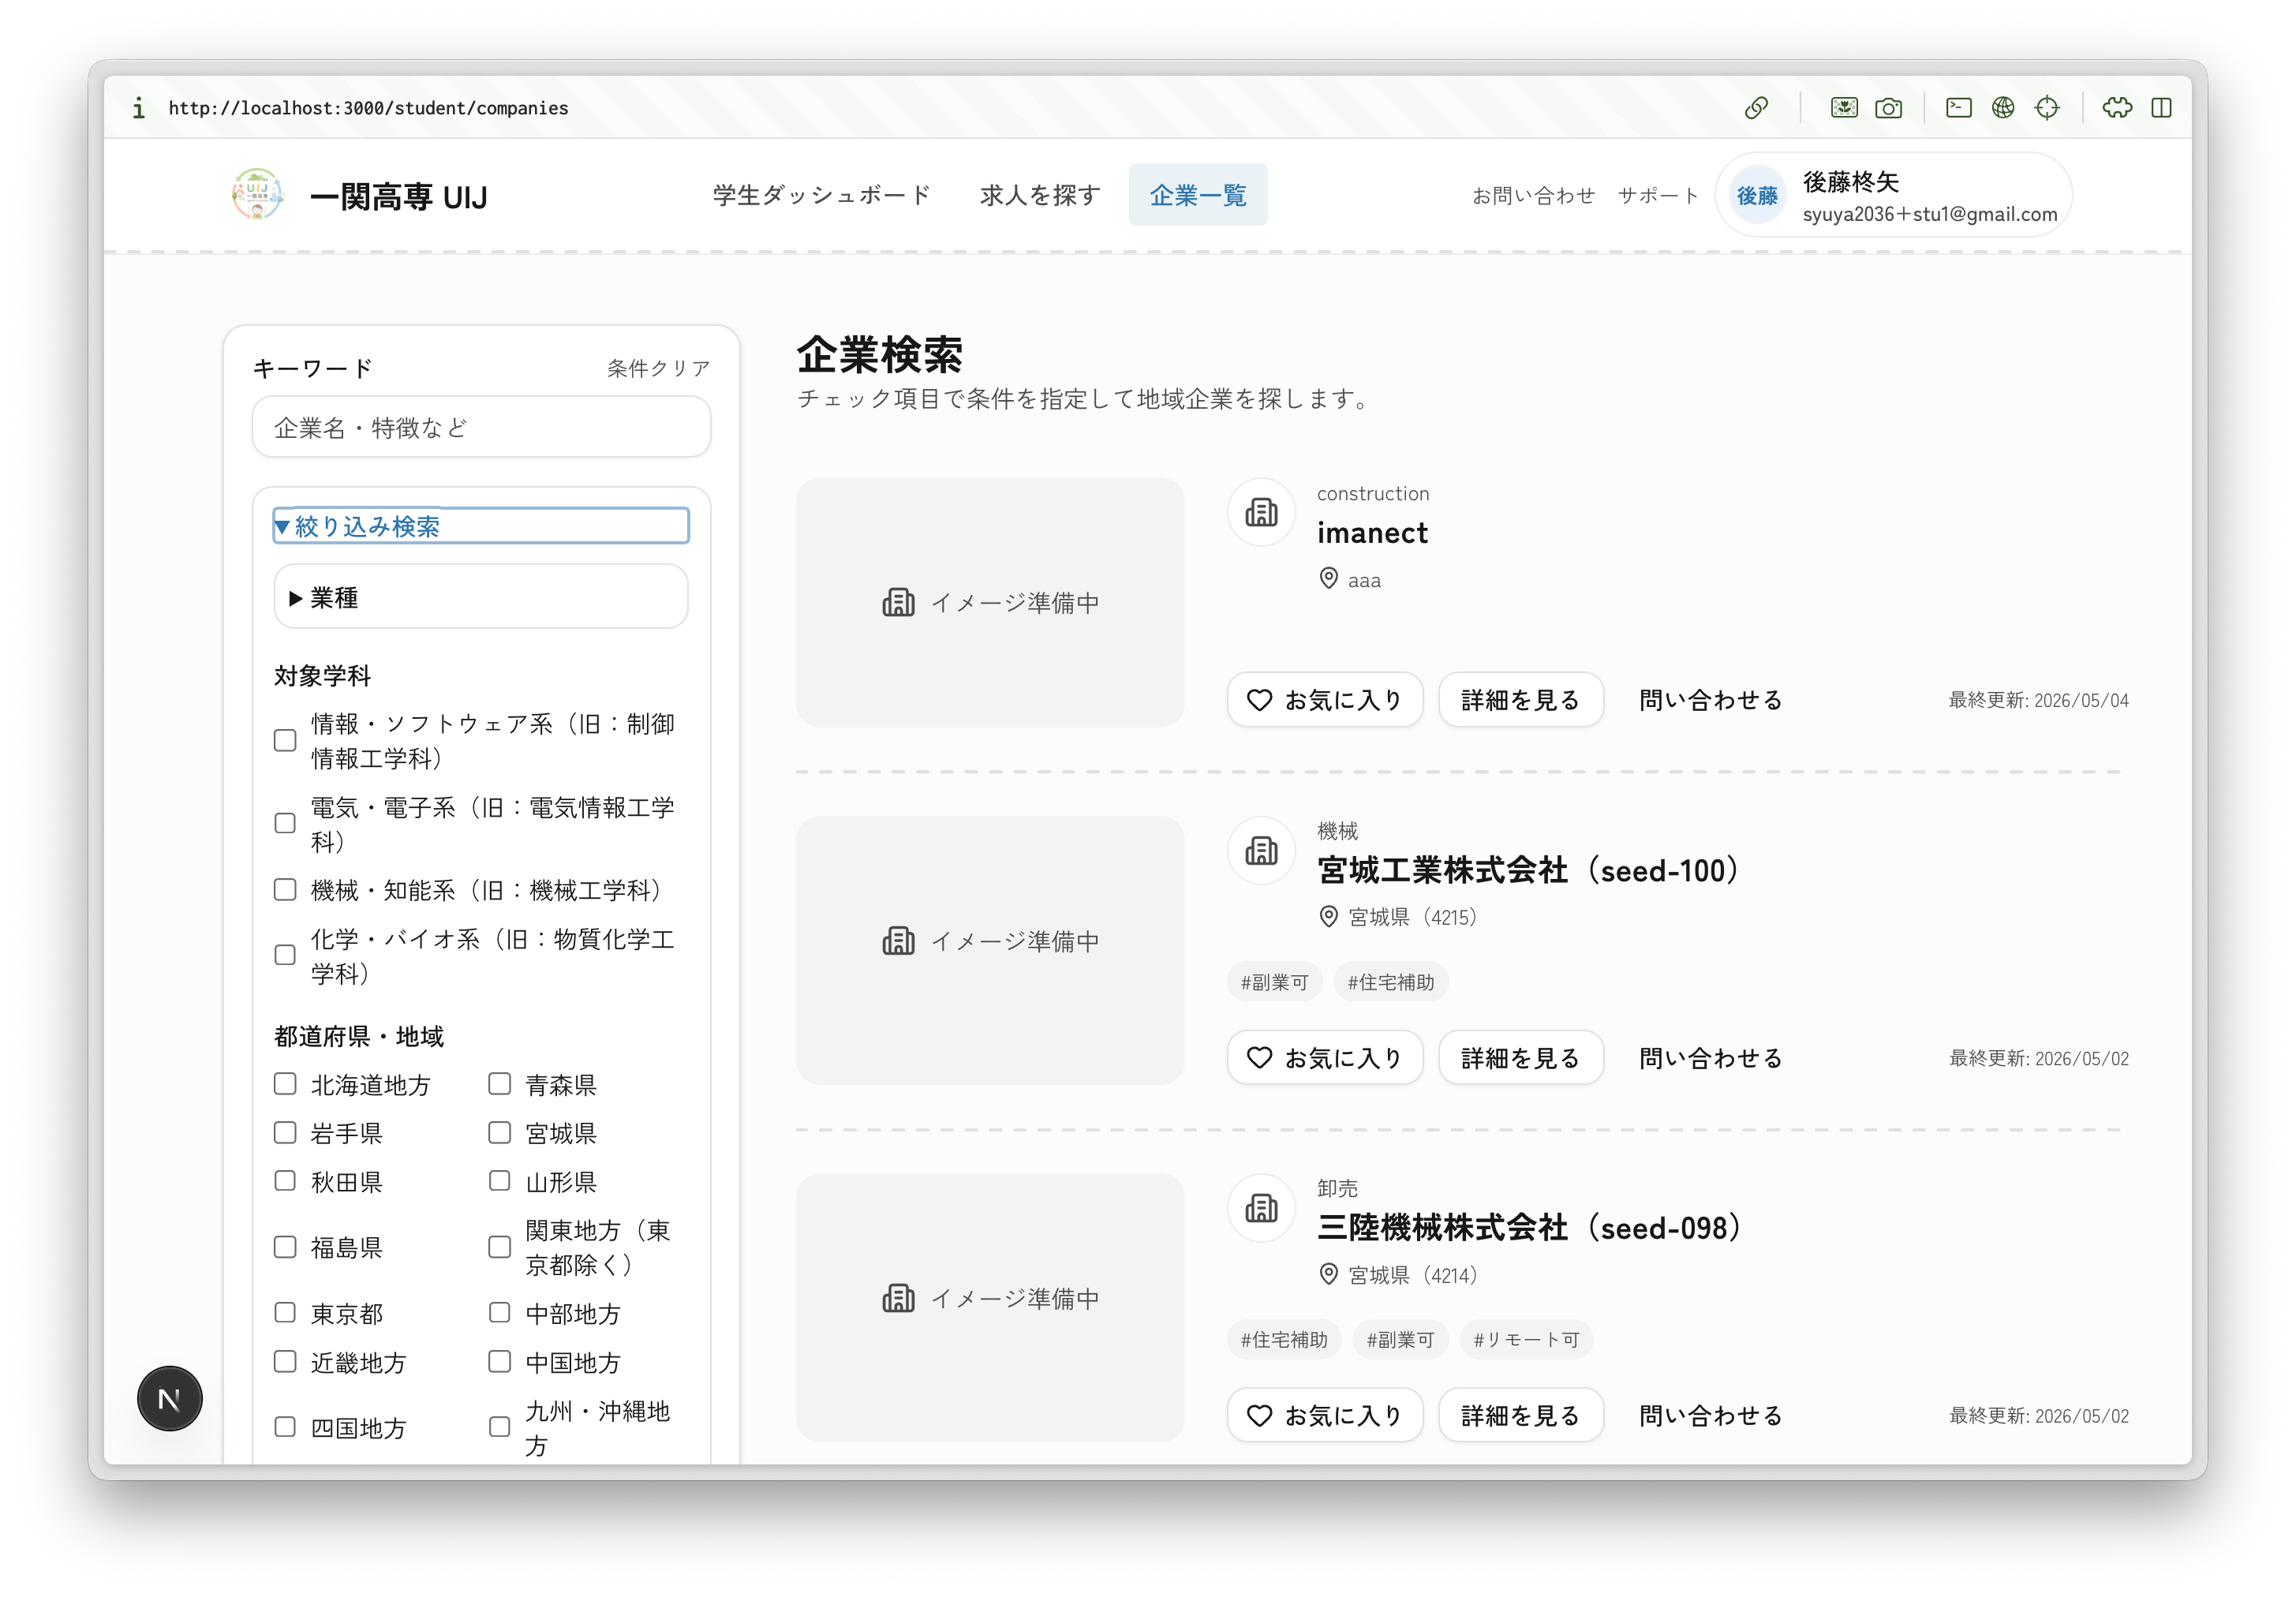Click the building icon next to 宮城工業株式会社
This screenshot has height=1597, width=2296.
1261,850
